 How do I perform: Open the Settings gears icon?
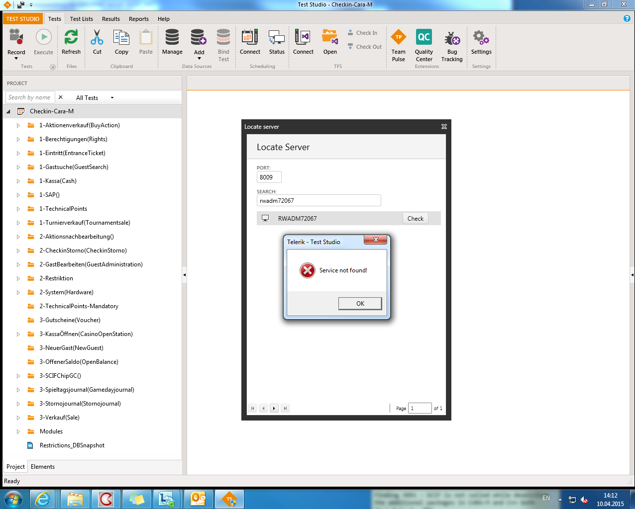481,37
